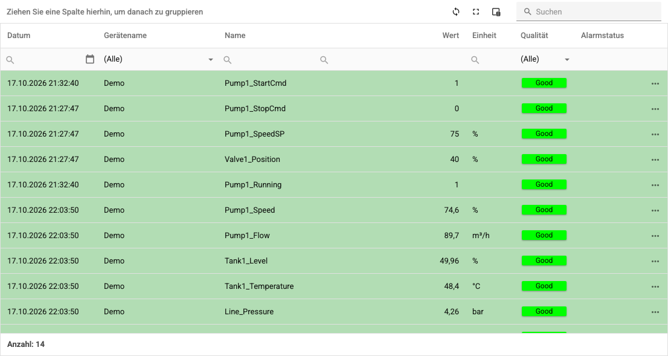Focus the Suchen search field
Viewport: 668px width, 356px height.
pos(589,12)
